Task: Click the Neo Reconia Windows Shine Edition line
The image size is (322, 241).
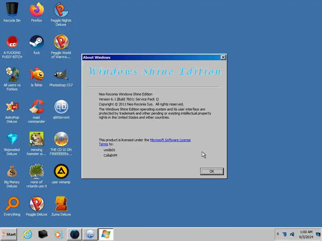Action: click(125, 94)
